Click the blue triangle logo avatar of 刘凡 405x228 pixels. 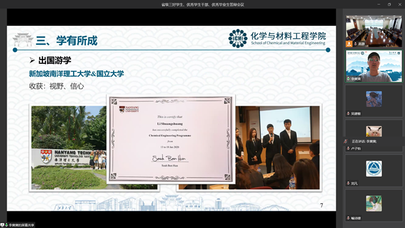pyautogui.click(x=374, y=168)
